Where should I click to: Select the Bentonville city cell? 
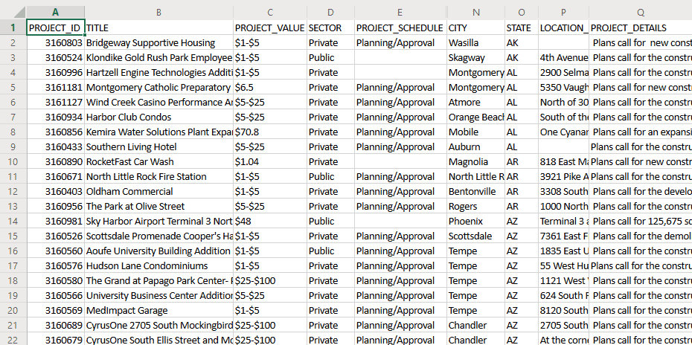click(x=475, y=192)
